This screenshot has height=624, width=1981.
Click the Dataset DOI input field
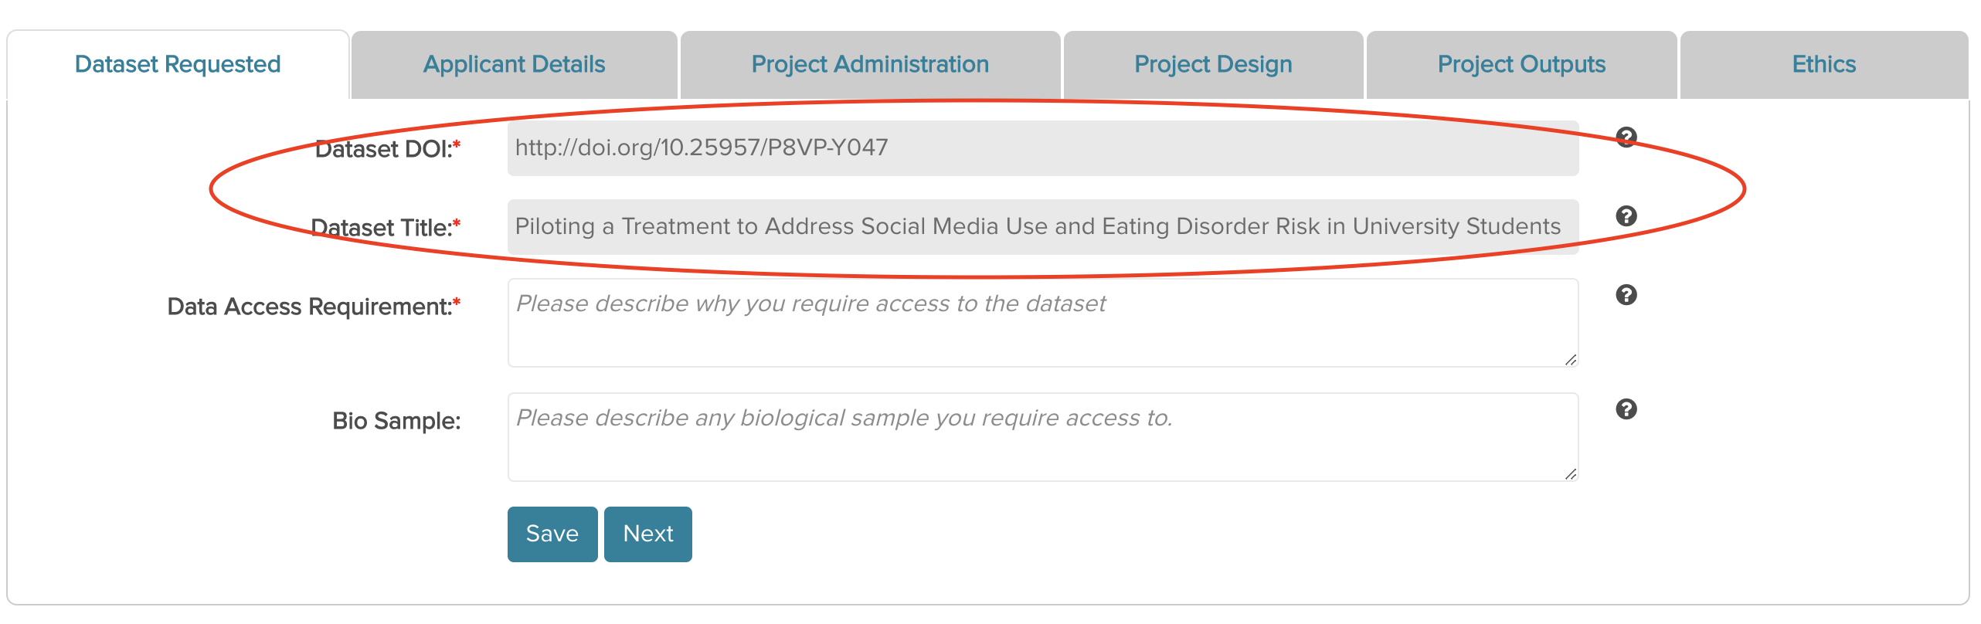pos(1043,148)
